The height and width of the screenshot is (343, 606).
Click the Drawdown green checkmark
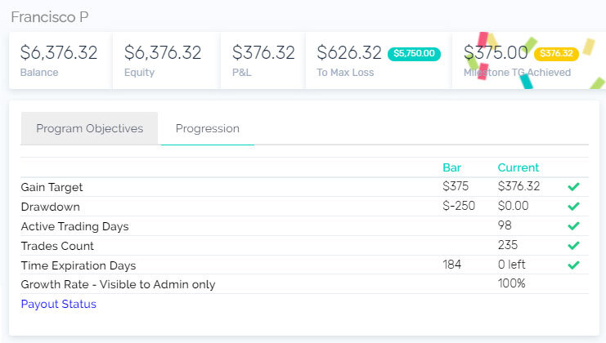tap(573, 207)
